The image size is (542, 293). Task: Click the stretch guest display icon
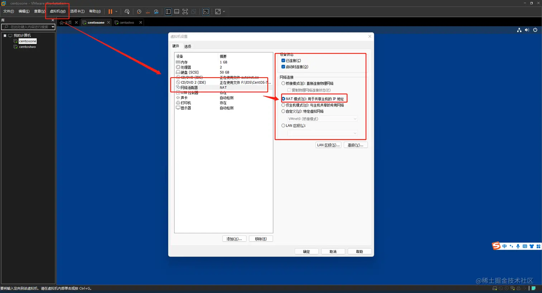(218, 11)
